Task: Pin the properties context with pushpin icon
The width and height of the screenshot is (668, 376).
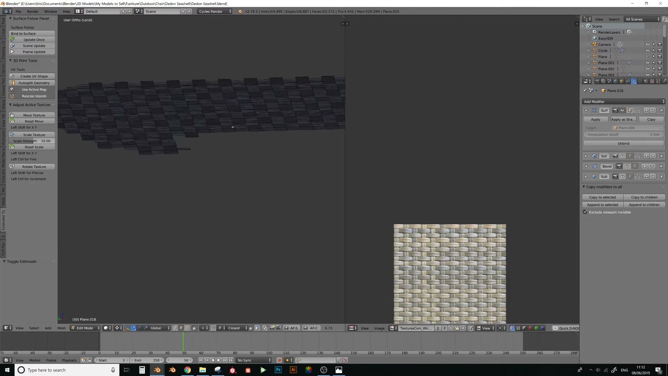Action: 585,91
